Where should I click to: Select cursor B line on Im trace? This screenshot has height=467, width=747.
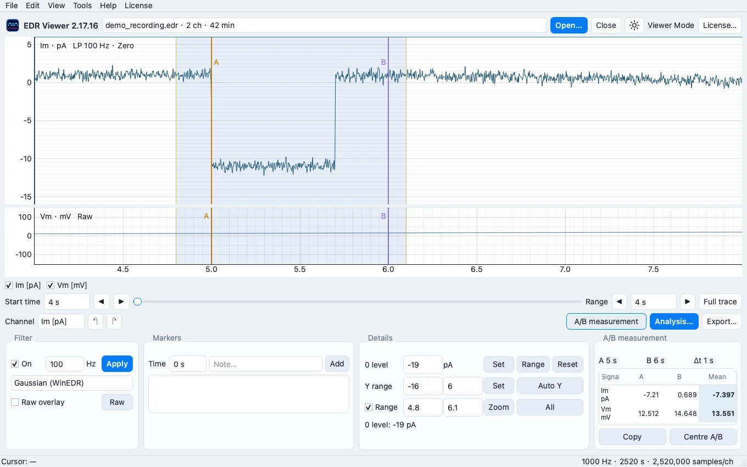tap(388, 121)
